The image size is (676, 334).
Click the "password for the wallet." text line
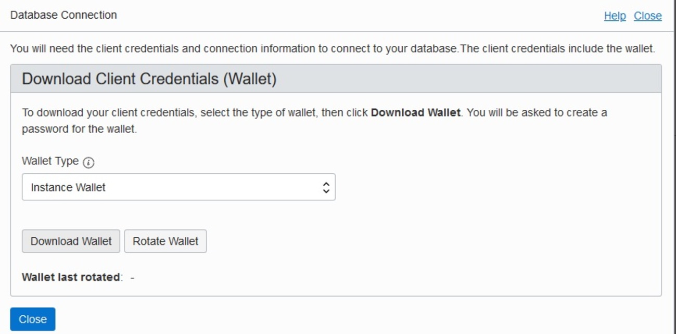point(79,129)
